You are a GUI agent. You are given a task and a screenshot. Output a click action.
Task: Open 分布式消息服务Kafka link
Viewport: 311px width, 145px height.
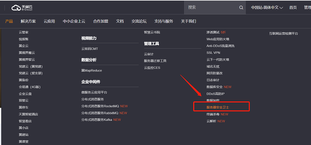tap(97, 120)
